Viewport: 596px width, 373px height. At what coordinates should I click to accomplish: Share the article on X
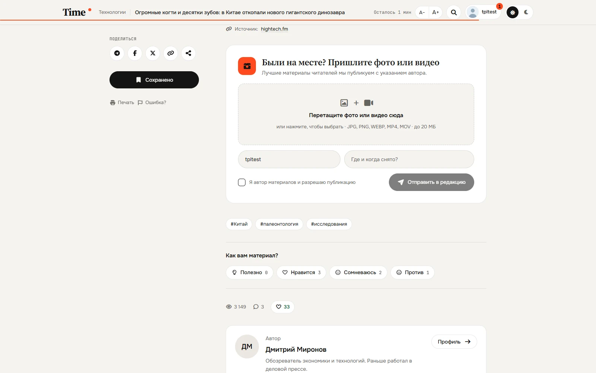pyautogui.click(x=153, y=53)
